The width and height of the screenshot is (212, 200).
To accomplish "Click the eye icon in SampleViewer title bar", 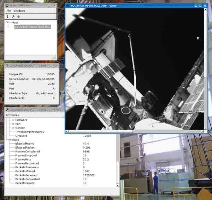I will (x=7, y=6).
